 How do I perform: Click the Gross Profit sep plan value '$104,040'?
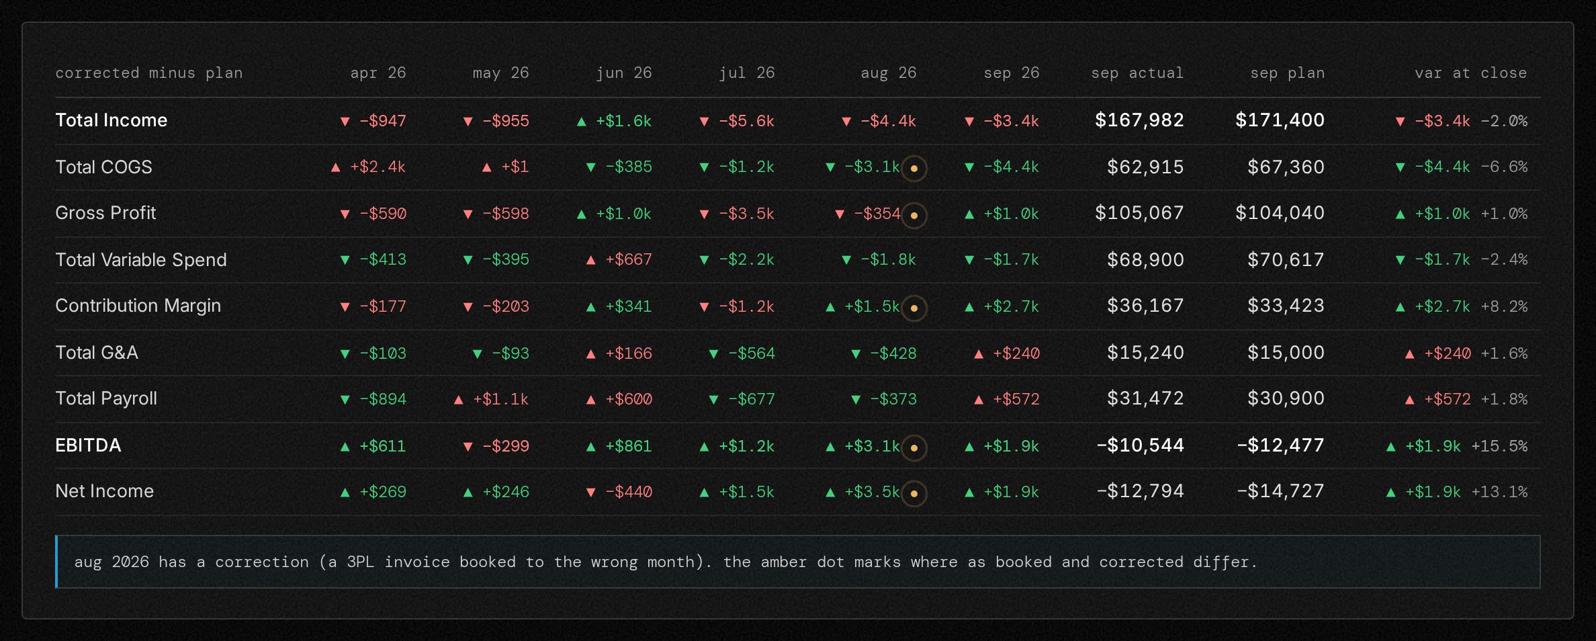pos(1280,213)
